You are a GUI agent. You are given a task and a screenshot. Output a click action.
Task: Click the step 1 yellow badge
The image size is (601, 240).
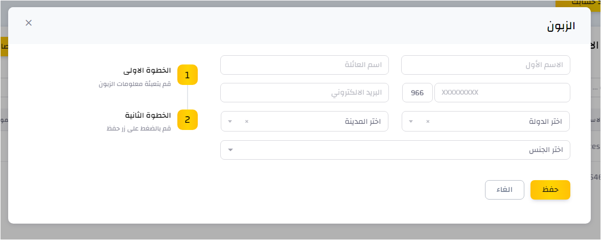(x=187, y=75)
